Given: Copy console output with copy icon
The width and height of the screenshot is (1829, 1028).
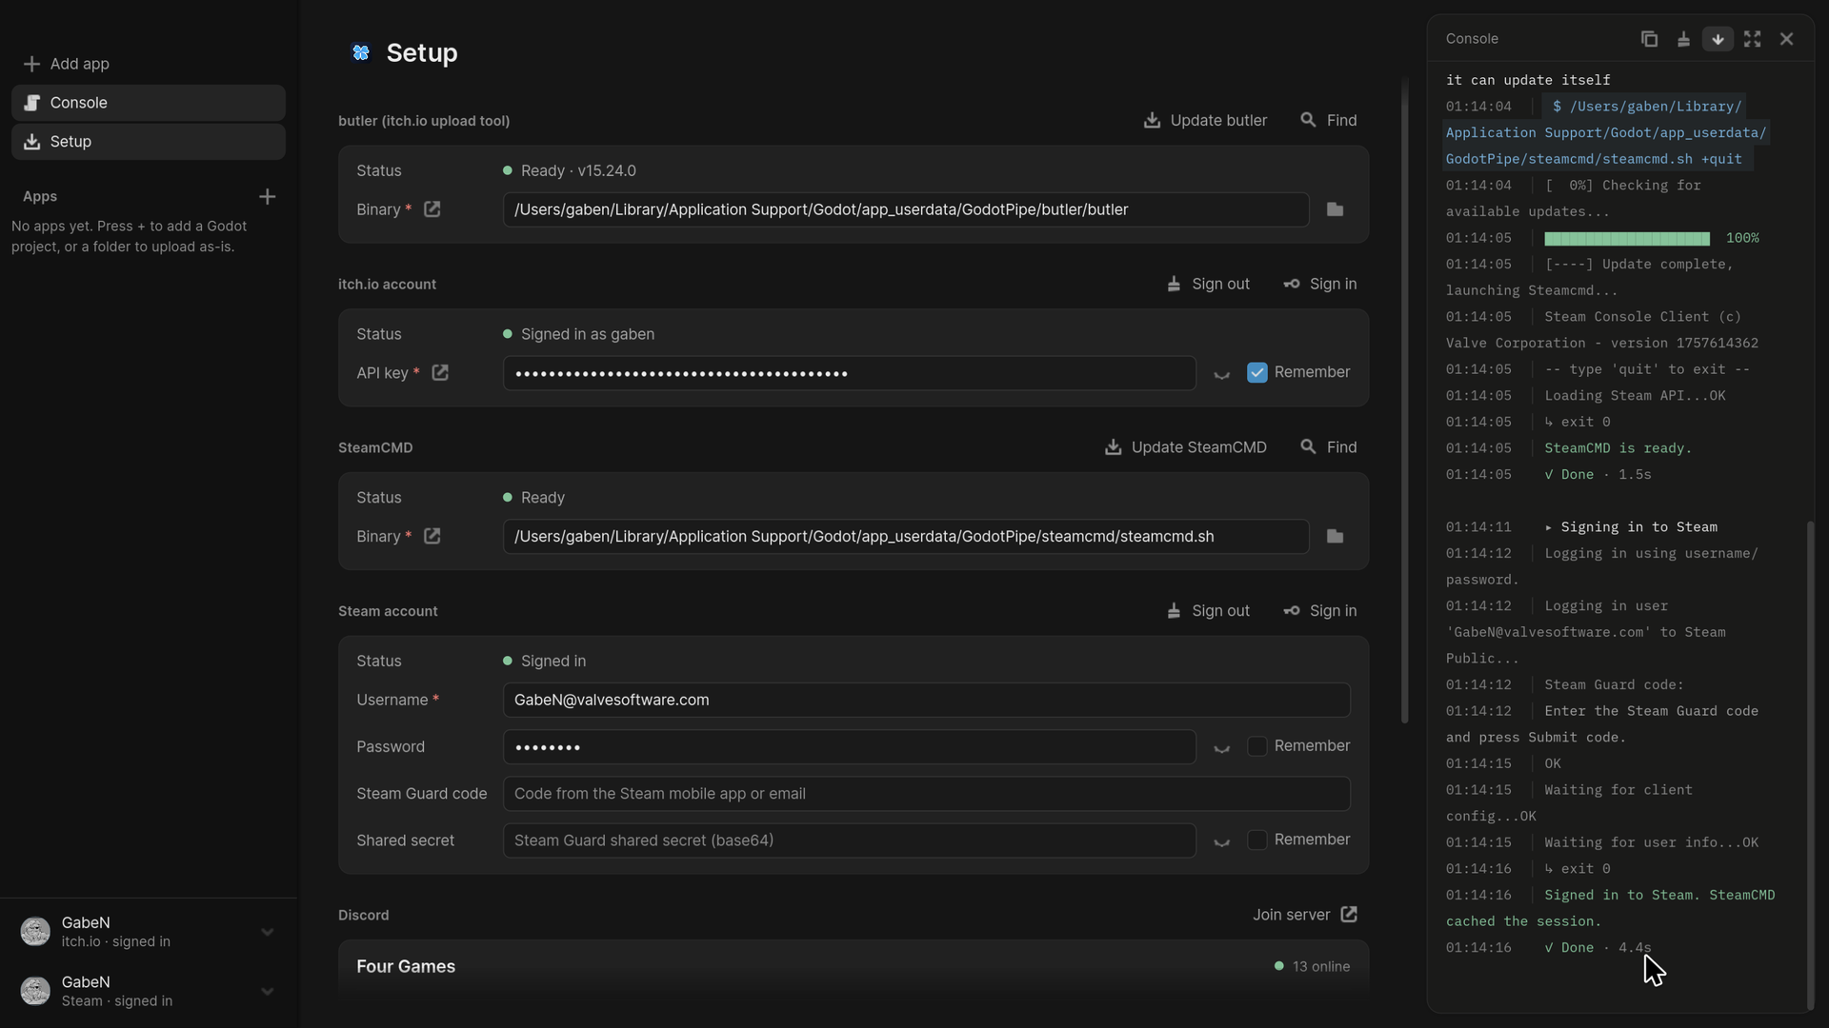Looking at the screenshot, I should [x=1649, y=39].
